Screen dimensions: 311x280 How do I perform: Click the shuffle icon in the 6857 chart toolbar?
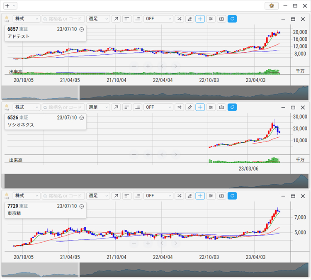(179, 19)
